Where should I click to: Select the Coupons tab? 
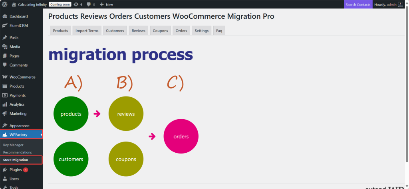coord(160,31)
